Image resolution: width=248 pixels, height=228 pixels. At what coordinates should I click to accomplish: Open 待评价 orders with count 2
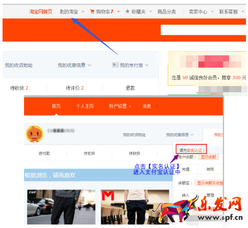coord(75,88)
